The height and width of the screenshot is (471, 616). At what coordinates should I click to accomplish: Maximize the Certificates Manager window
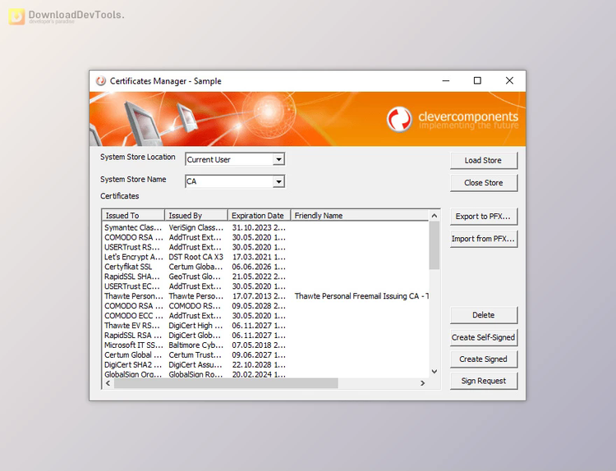[x=477, y=81]
